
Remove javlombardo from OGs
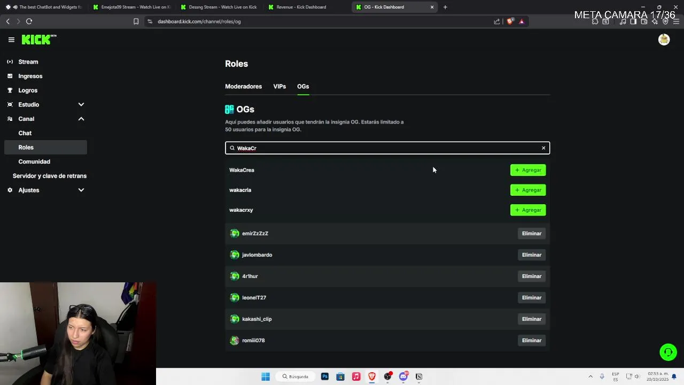click(x=532, y=255)
